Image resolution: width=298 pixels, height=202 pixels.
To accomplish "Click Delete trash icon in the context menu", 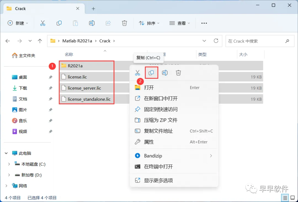I will pyautogui.click(x=178, y=73).
